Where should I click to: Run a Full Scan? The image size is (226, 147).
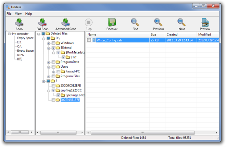tap(42, 24)
